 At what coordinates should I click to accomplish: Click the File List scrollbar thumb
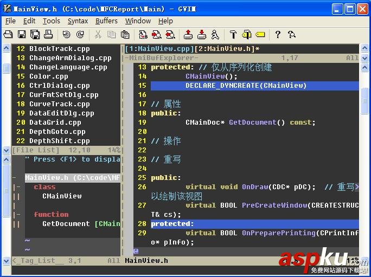coord(6,69)
